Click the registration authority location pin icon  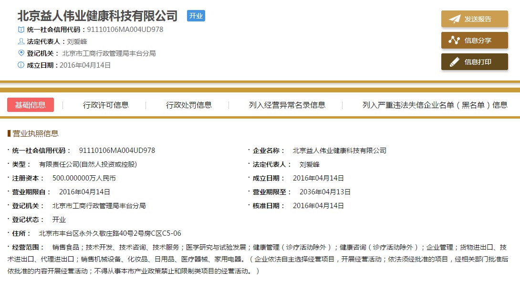click(21, 53)
